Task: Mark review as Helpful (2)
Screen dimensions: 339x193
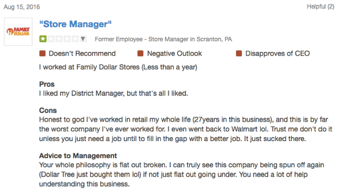Action: coord(321,6)
